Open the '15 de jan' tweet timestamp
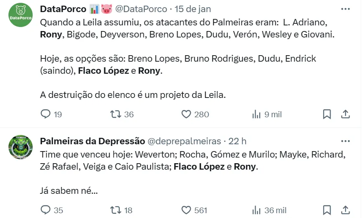 (193, 9)
